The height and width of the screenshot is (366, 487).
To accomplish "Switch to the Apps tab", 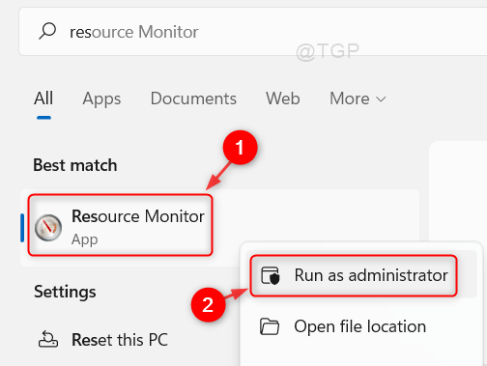I will (101, 99).
